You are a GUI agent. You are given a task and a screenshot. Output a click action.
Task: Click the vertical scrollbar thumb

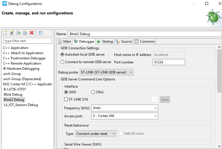point(219,71)
